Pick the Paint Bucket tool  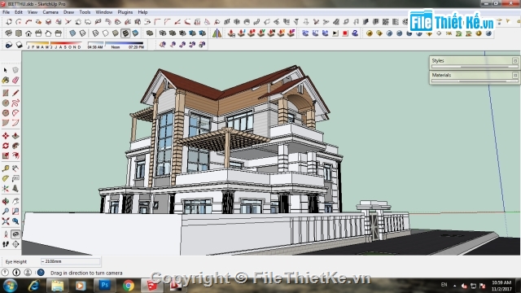point(6,80)
